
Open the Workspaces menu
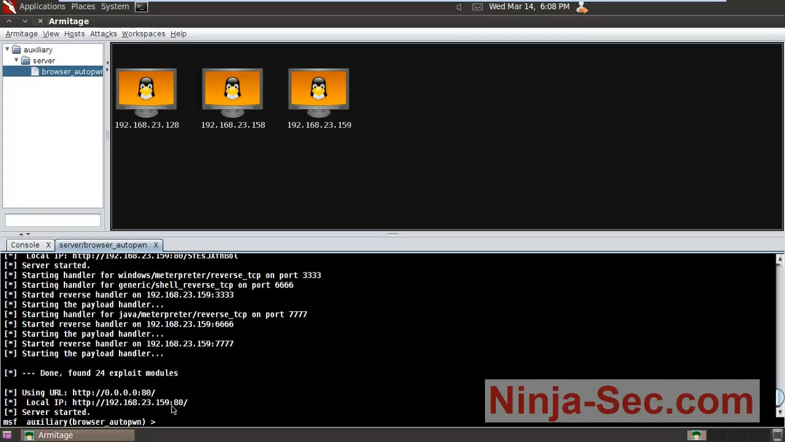(143, 34)
